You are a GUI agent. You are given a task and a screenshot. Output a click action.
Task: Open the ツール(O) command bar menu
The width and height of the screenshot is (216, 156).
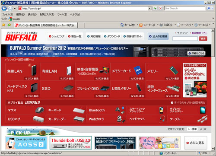click(x=202, y=25)
